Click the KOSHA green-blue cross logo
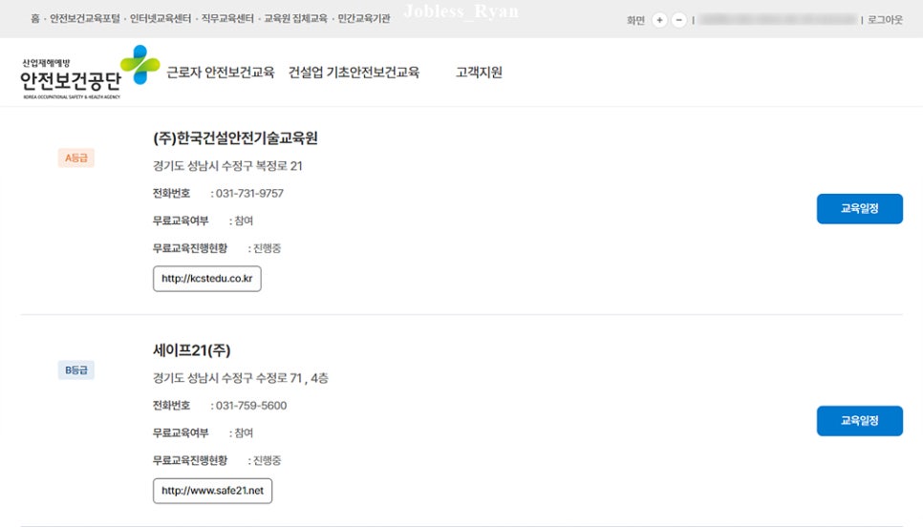Image resolution: width=923 pixels, height=527 pixels. tap(140, 64)
